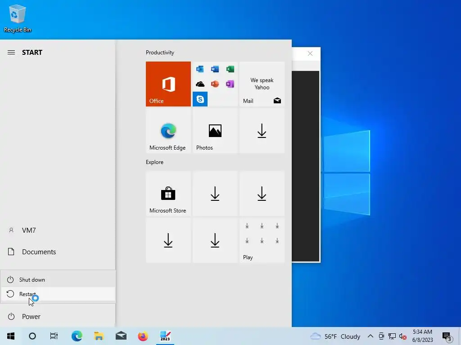
Task: Close the window behind the Start menu
Action: click(310, 53)
